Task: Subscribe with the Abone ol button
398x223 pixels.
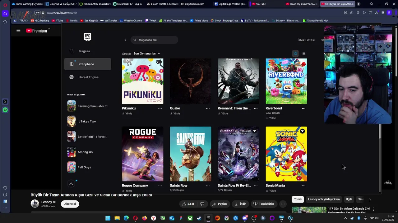Action: point(70,204)
